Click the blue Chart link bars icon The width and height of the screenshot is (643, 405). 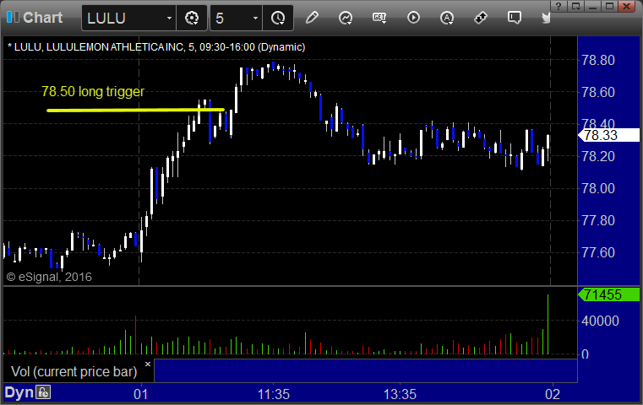(13, 17)
